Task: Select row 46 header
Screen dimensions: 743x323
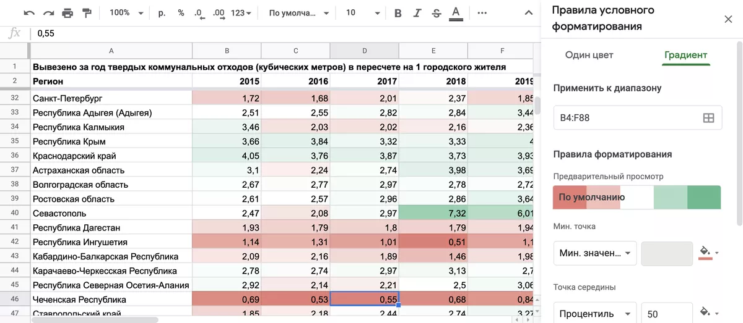Action: point(14,300)
